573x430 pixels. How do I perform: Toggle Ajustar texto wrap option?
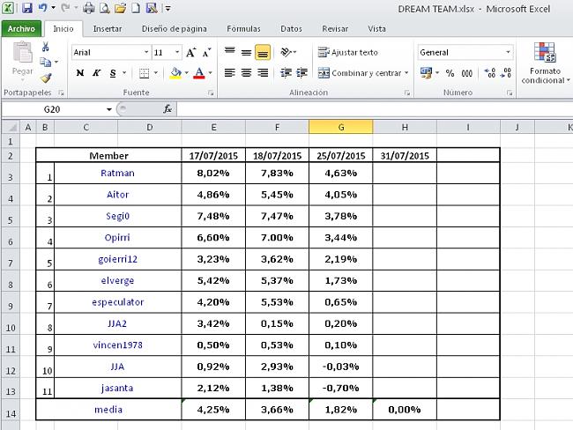pos(348,53)
